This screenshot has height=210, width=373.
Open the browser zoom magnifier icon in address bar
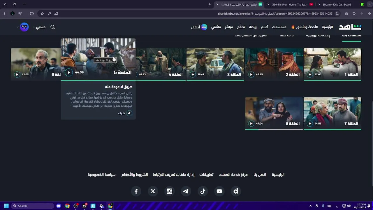[49, 13]
